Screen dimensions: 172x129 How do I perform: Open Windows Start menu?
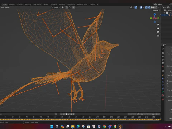(52, 126)
